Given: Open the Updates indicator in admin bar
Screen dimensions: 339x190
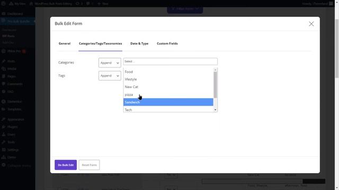Looking at the screenshot, I should 79,4.
